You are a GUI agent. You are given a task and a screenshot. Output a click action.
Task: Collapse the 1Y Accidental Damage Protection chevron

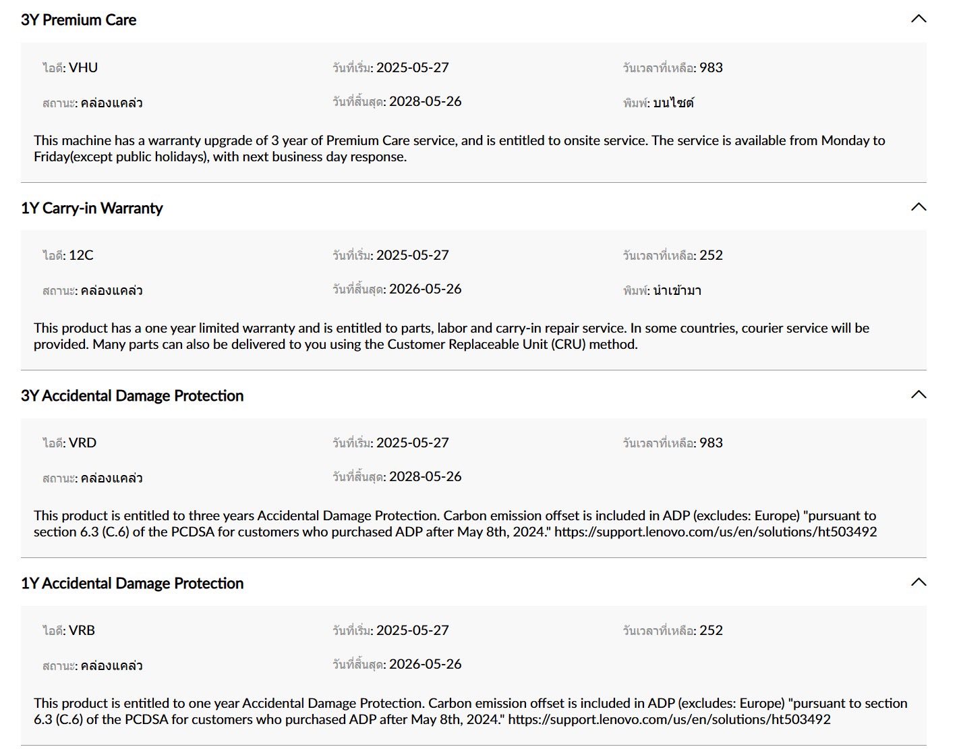click(x=919, y=582)
